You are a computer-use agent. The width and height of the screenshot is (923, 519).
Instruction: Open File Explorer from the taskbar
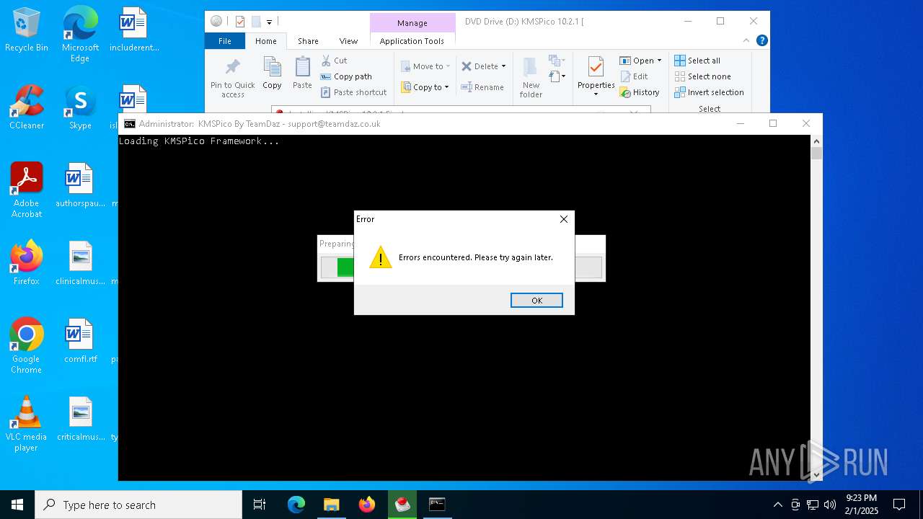click(x=331, y=505)
